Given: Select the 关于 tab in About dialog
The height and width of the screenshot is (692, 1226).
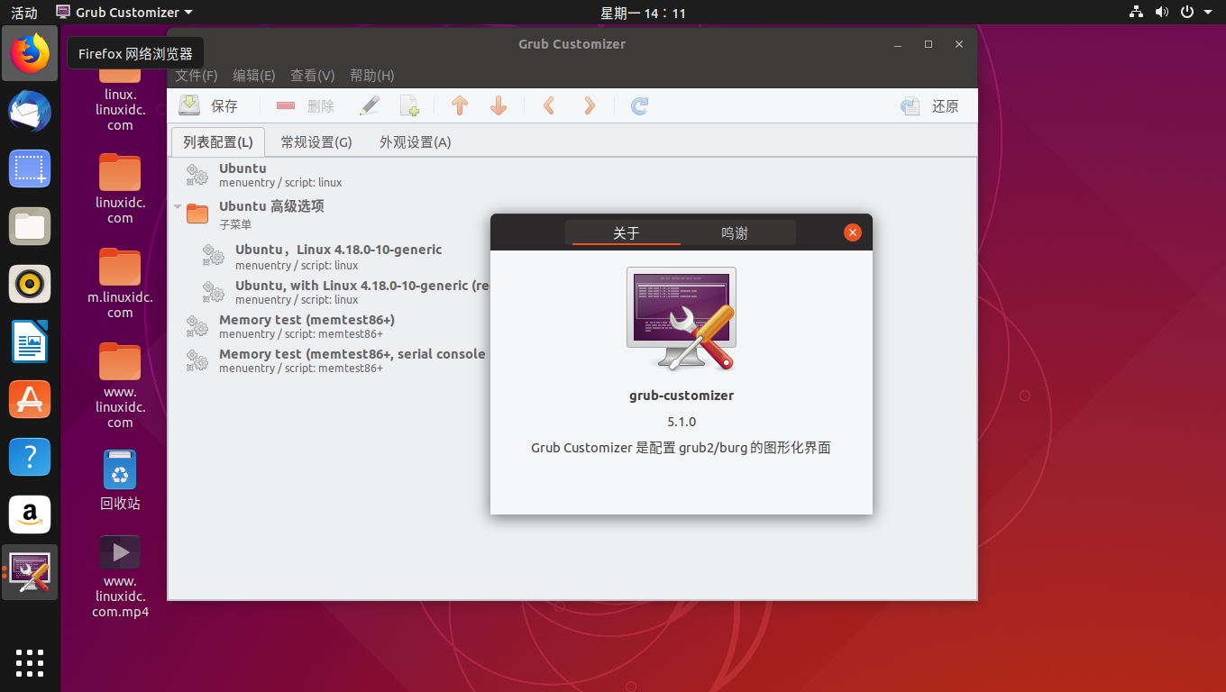Looking at the screenshot, I should tap(627, 232).
